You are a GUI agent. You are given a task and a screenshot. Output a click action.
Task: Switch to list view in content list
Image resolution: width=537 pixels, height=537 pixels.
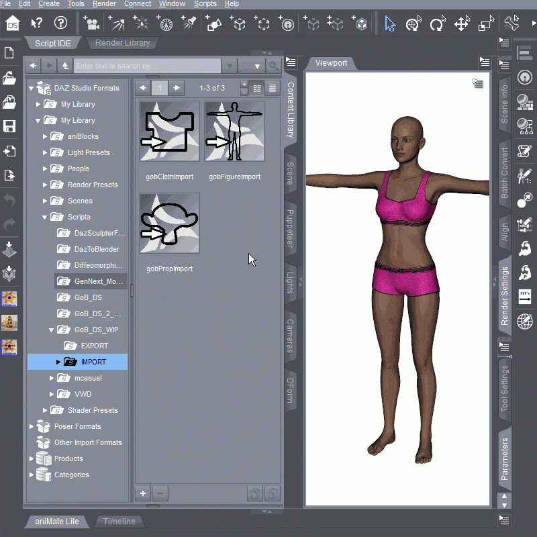273,89
